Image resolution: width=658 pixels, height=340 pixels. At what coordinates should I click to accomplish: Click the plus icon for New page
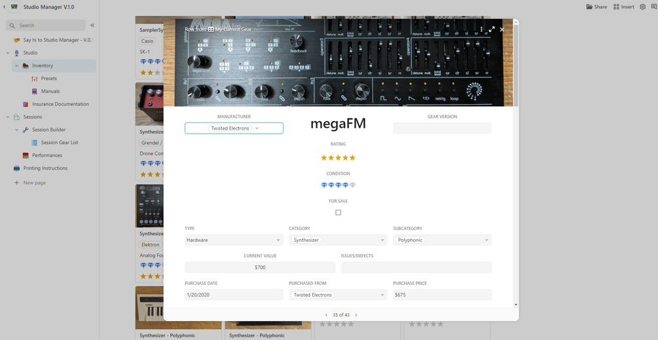tap(17, 183)
